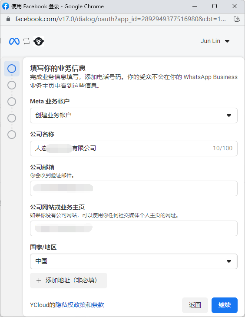Image resolution: width=245 pixels, height=317 pixels.
Task: Click the Facebook favicon in title bar
Action: [x=6, y=6]
